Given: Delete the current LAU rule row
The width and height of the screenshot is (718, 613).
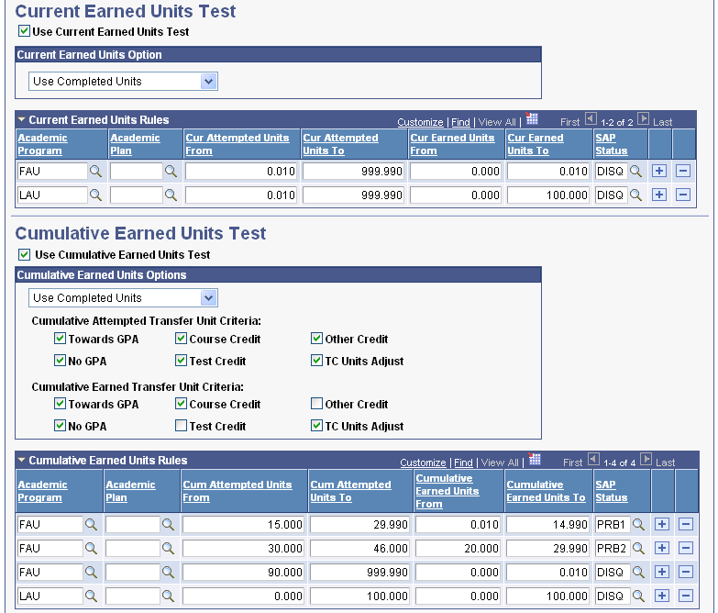Looking at the screenshot, I should (x=683, y=195).
